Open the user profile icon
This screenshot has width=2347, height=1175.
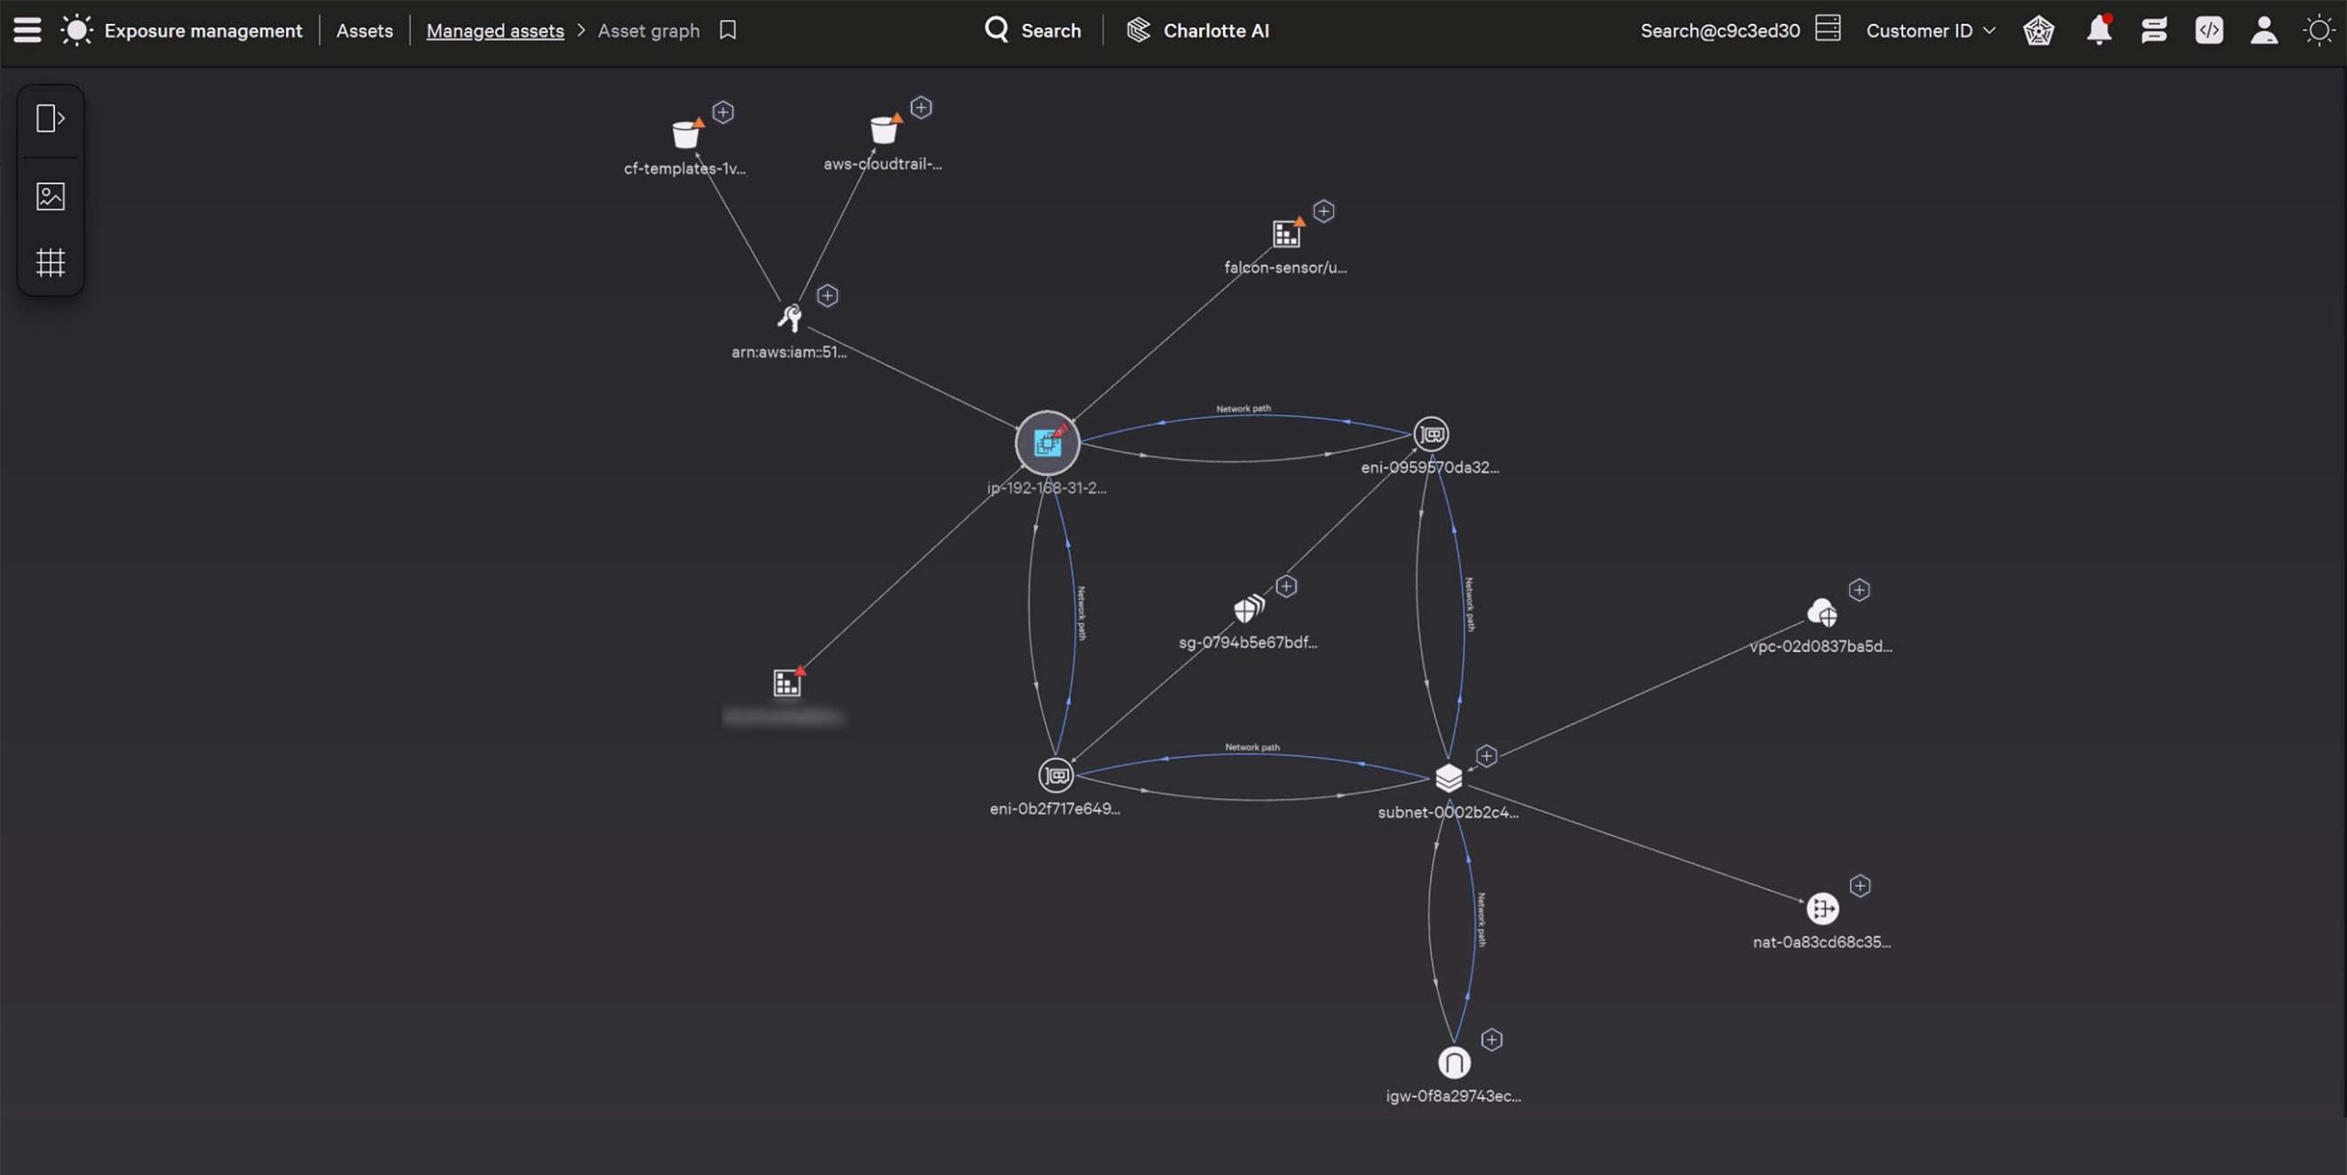tap(2264, 30)
